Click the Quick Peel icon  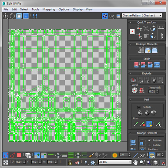140,113
